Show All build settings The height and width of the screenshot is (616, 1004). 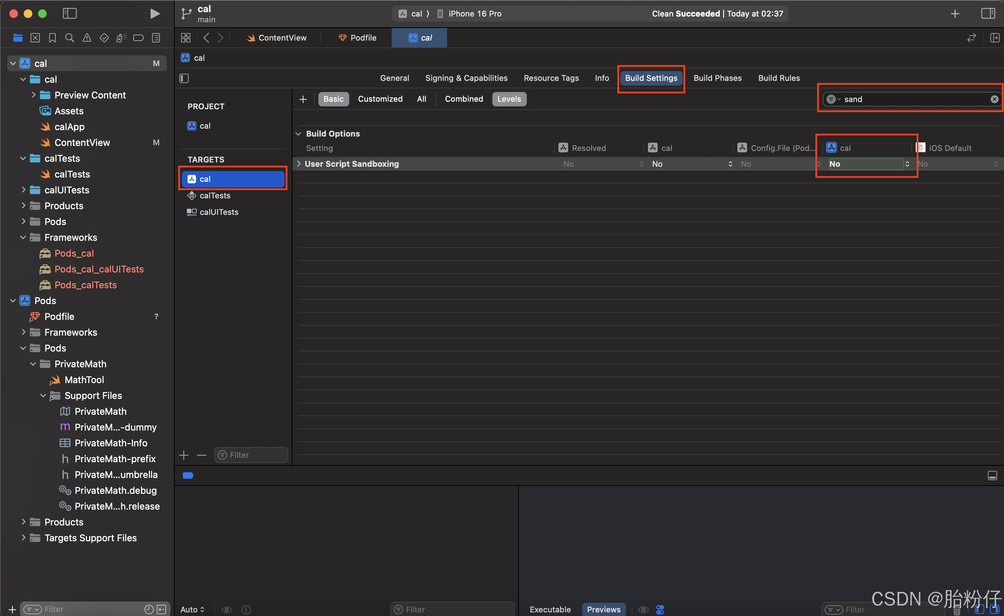pos(421,99)
